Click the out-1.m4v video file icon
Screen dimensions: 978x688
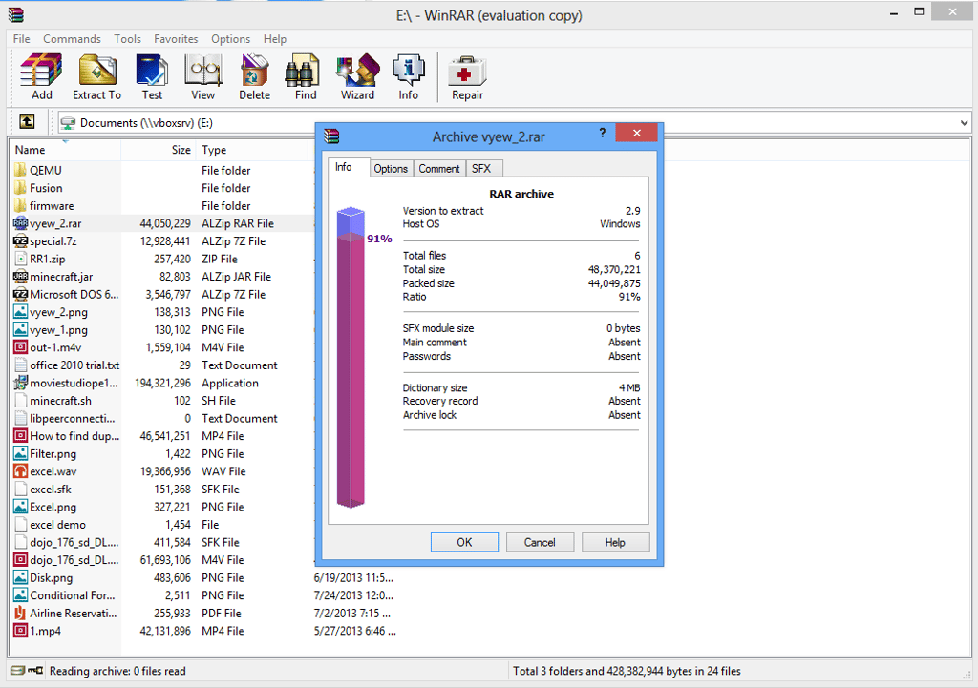click(x=21, y=347)
